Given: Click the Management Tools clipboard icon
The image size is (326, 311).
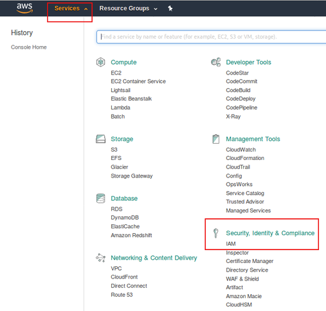Looking at the screenshot, I should (x=216, y=139).
